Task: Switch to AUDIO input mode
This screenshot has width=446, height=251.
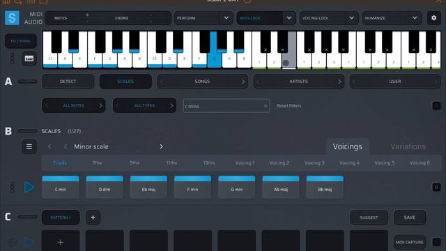Action: click(x=33, y=22)
